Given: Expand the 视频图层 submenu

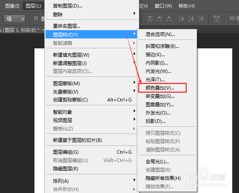Looking at the screenshot, I should coord(91,120).
